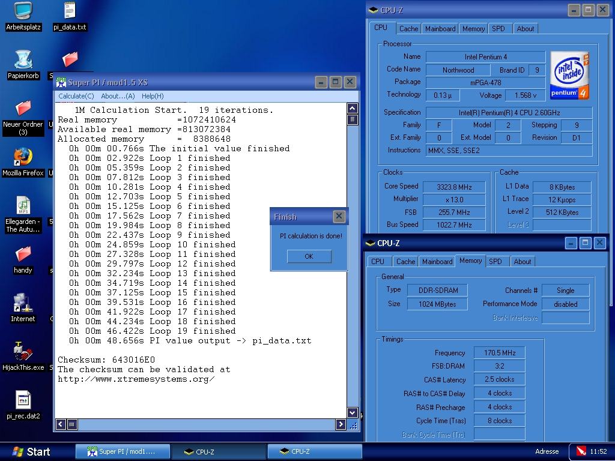Open About tab in top CPU-Z window
This screenshot has width=615, height=461.
tap(525, 29)
